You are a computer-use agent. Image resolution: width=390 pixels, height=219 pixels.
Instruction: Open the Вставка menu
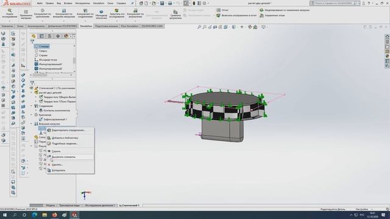68,3
